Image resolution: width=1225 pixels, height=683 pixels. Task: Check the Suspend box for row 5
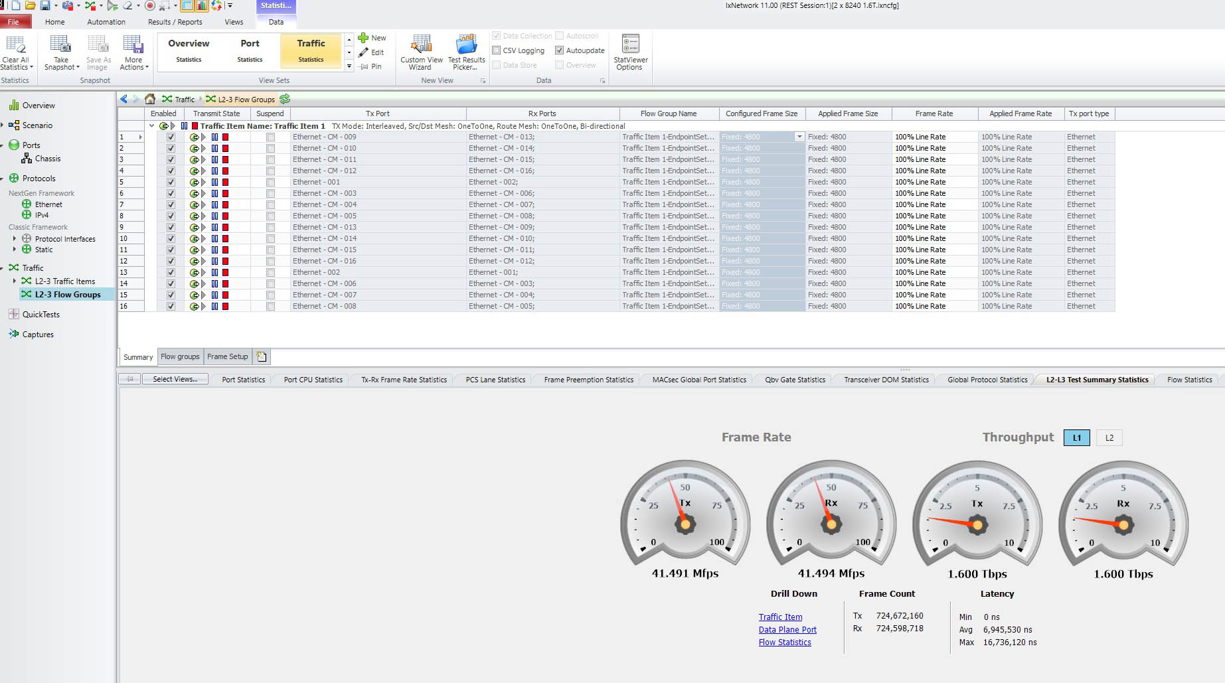pyautogui.click(x=270, y=182)
